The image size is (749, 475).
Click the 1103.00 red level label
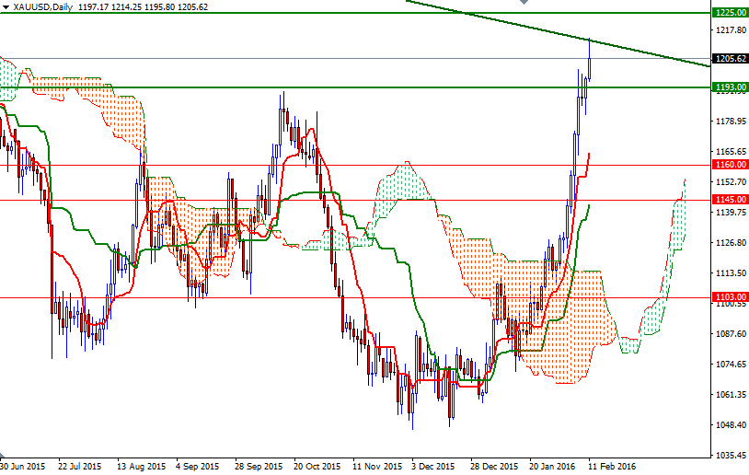tap(730, 297)
